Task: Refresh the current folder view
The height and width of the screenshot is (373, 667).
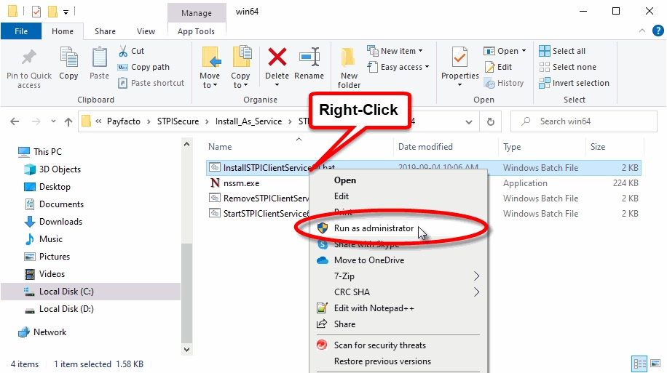Action: 491,121
